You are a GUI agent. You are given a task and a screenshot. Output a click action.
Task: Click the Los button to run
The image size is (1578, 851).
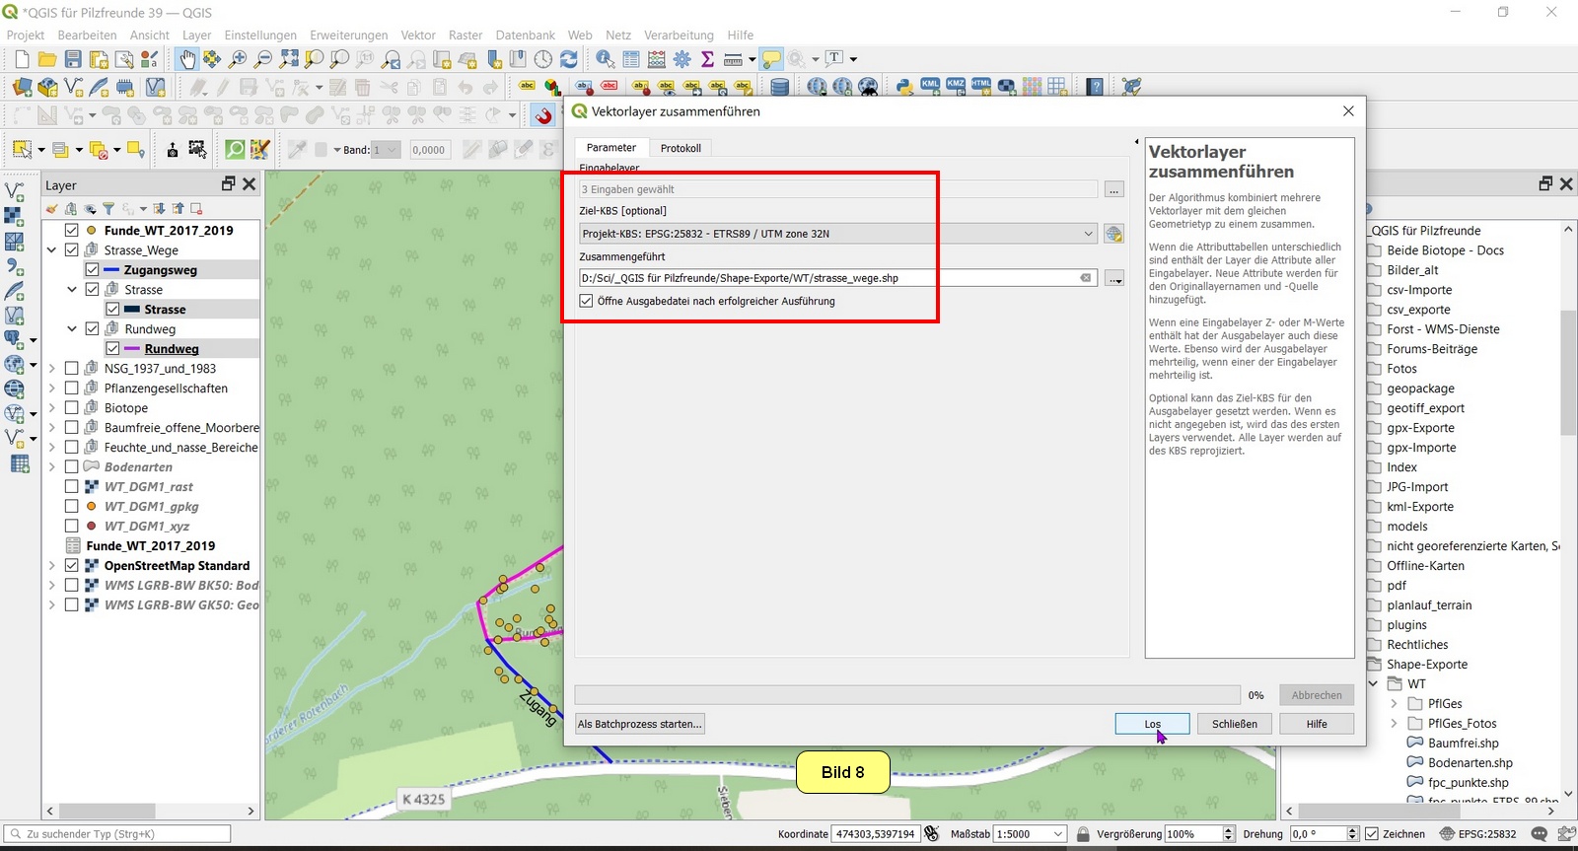pos(1152,724)
